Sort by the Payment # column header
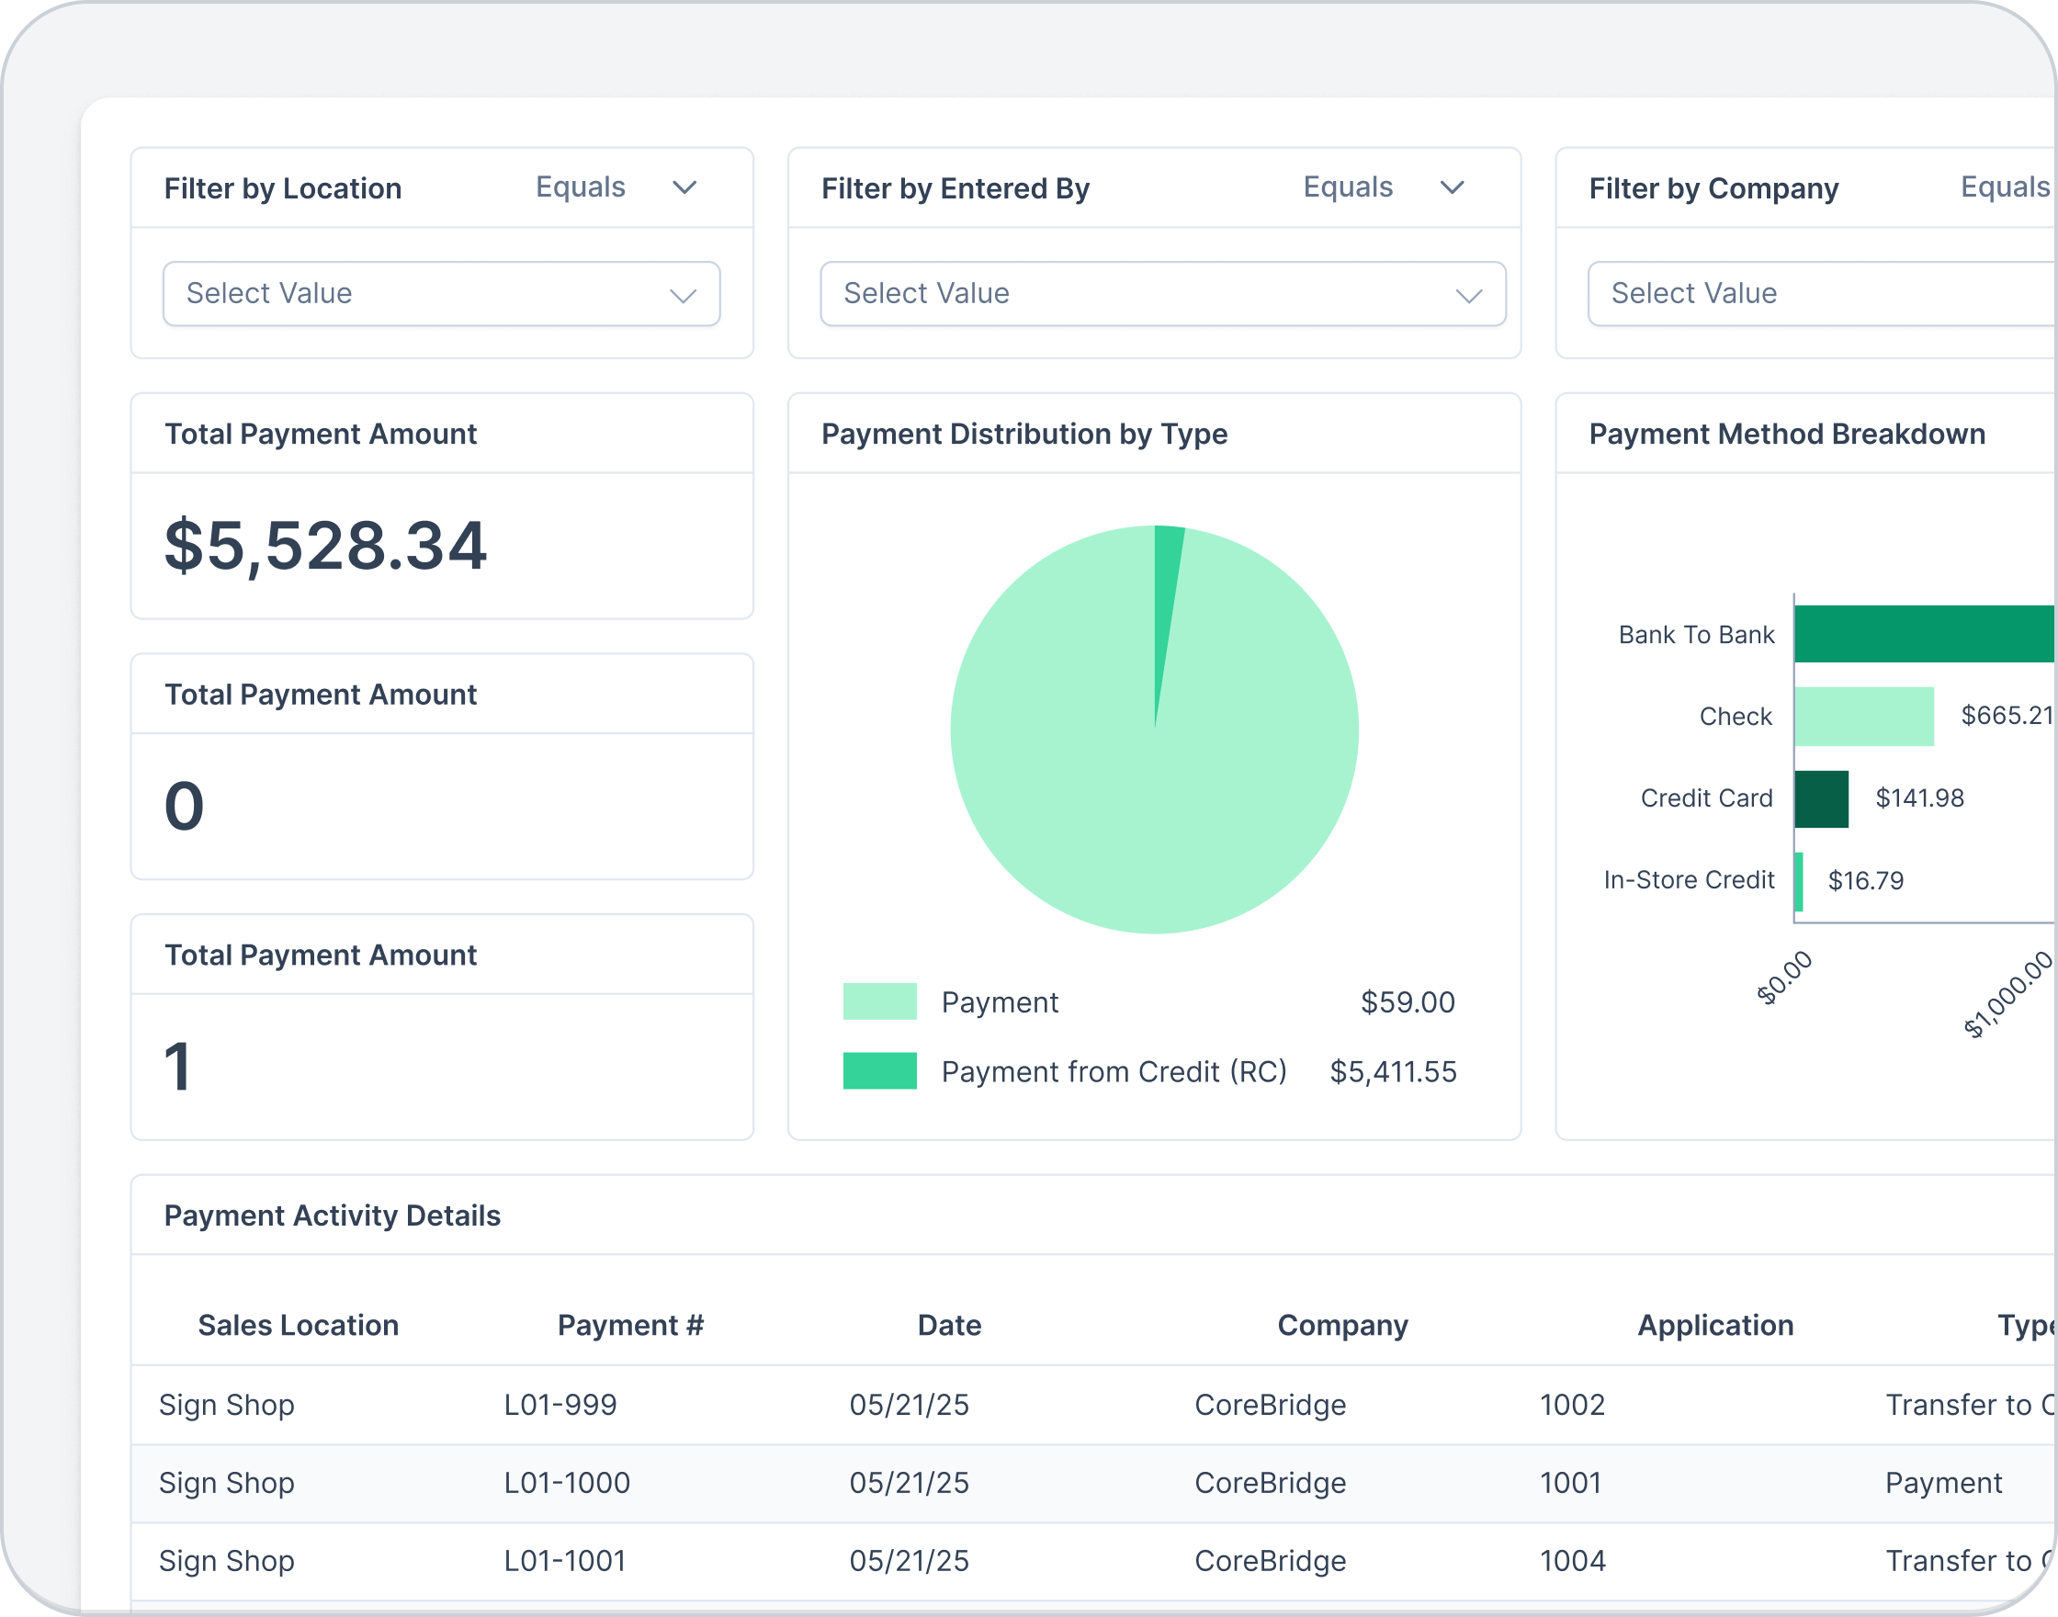The width and height of the screenshot is (2058, 1617). [630, 1325]
